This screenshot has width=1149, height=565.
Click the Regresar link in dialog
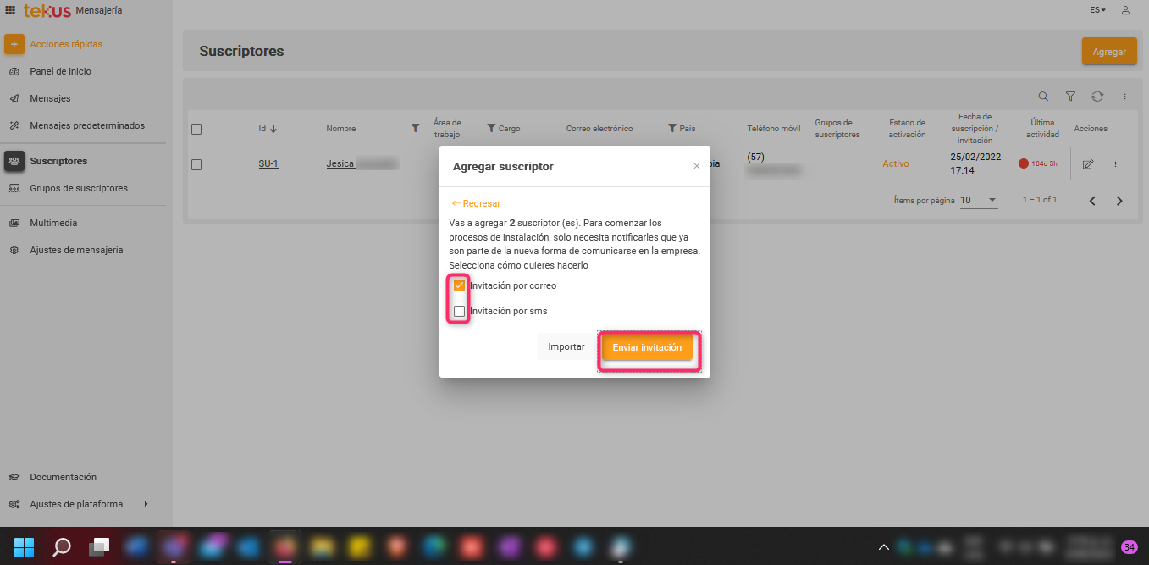481,203
